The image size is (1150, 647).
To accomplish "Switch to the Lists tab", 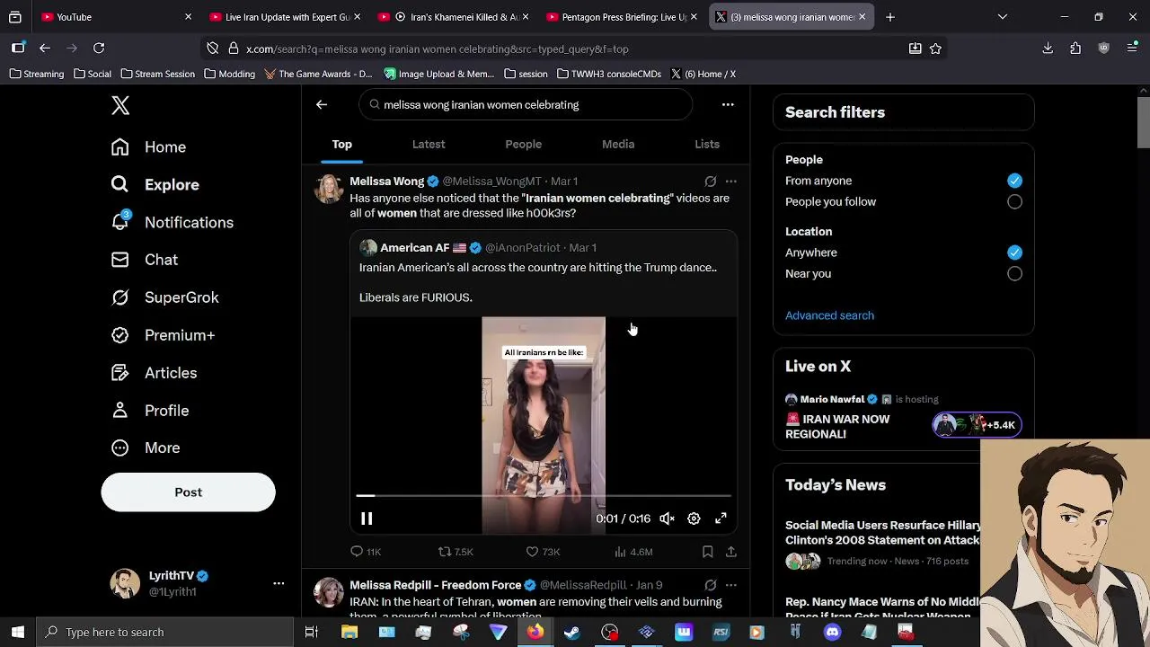I will [707, 144].
